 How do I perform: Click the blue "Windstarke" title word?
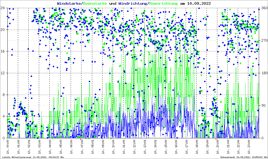(x=69, y=3)
